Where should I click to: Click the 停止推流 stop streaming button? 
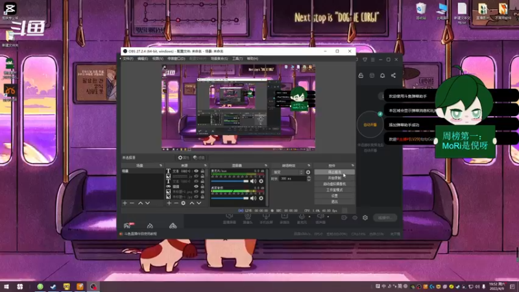(x=334, y=172)
